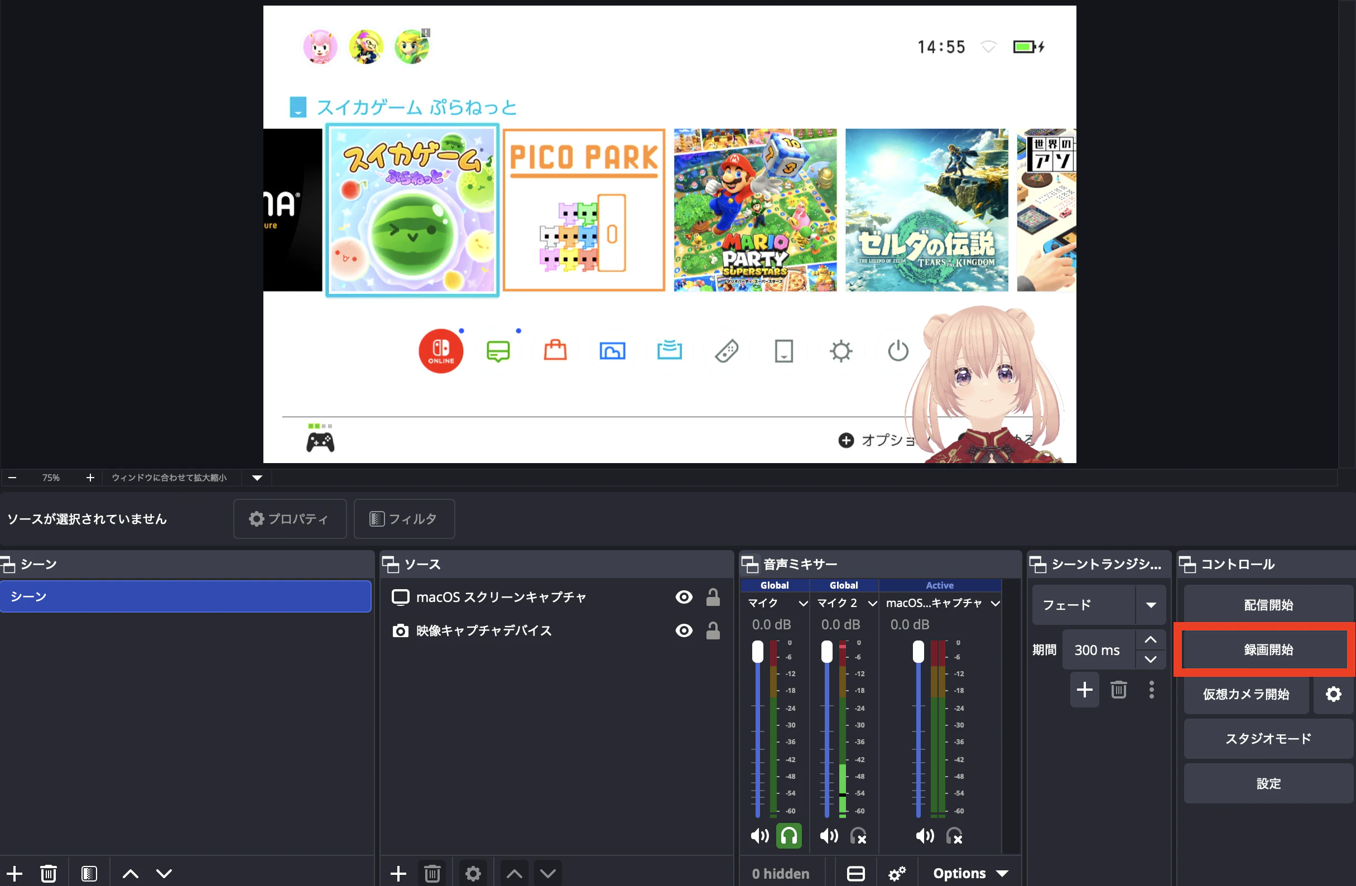Click 配信開始 streaming button

(1268, 605)
